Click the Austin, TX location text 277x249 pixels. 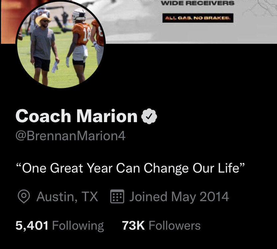coord(67,197)
